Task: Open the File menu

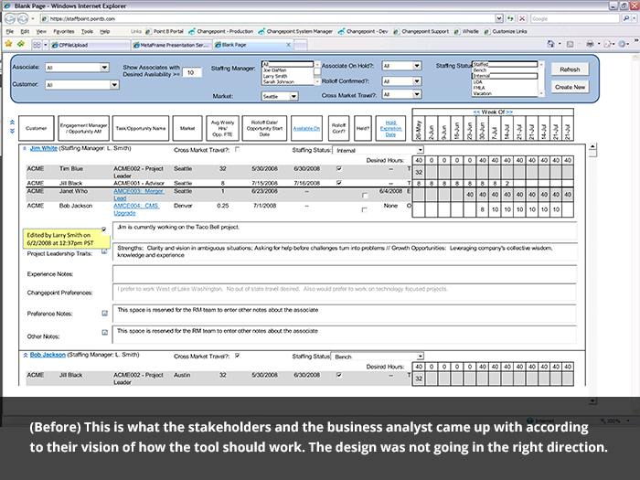Action: (x=10, y=31)
